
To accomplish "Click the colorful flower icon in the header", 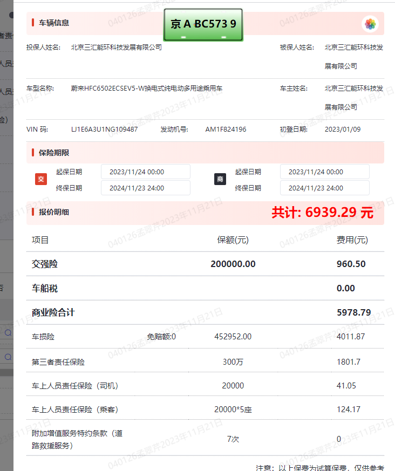I will point(370,24).
